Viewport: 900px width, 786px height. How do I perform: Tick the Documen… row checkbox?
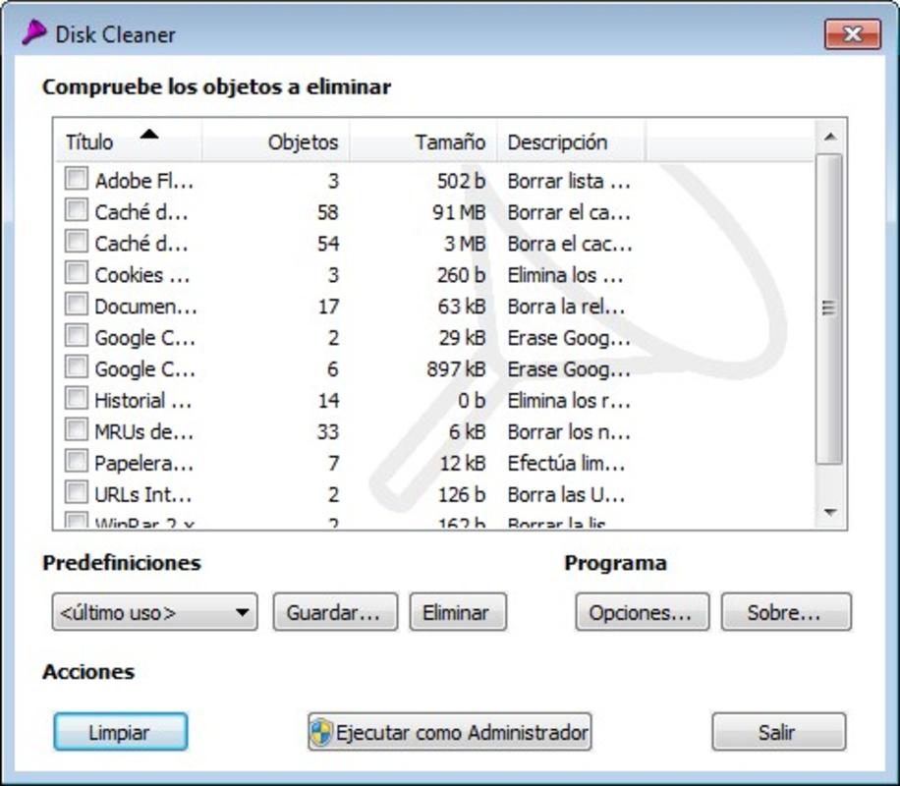[77, 304]
